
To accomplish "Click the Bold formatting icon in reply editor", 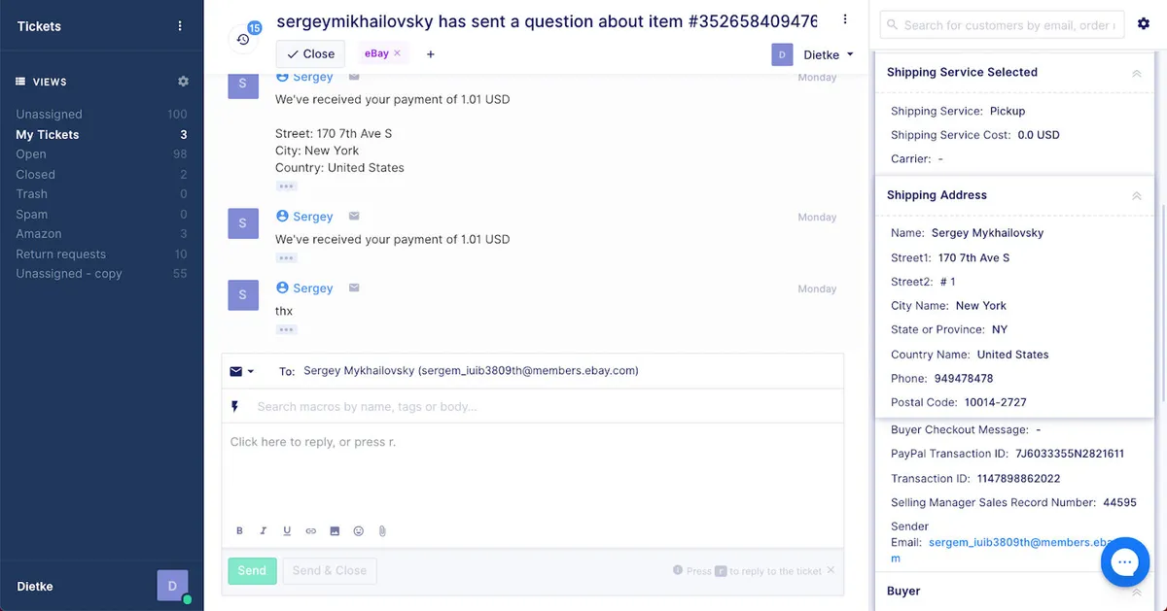I will tap(240, 531).
